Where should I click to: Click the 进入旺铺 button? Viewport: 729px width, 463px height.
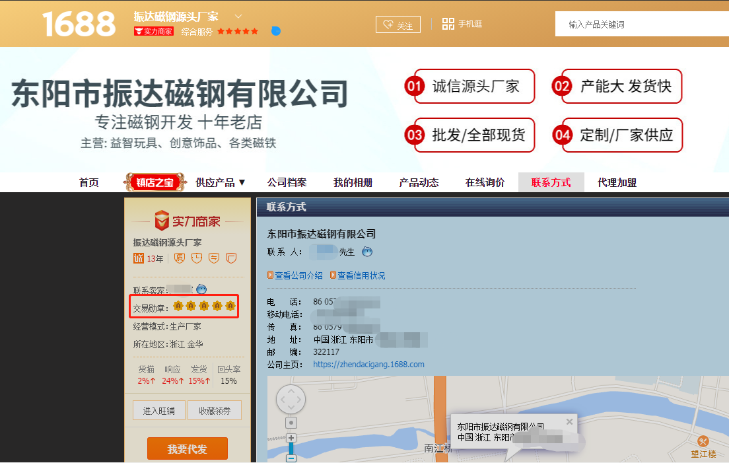point(159,410)
